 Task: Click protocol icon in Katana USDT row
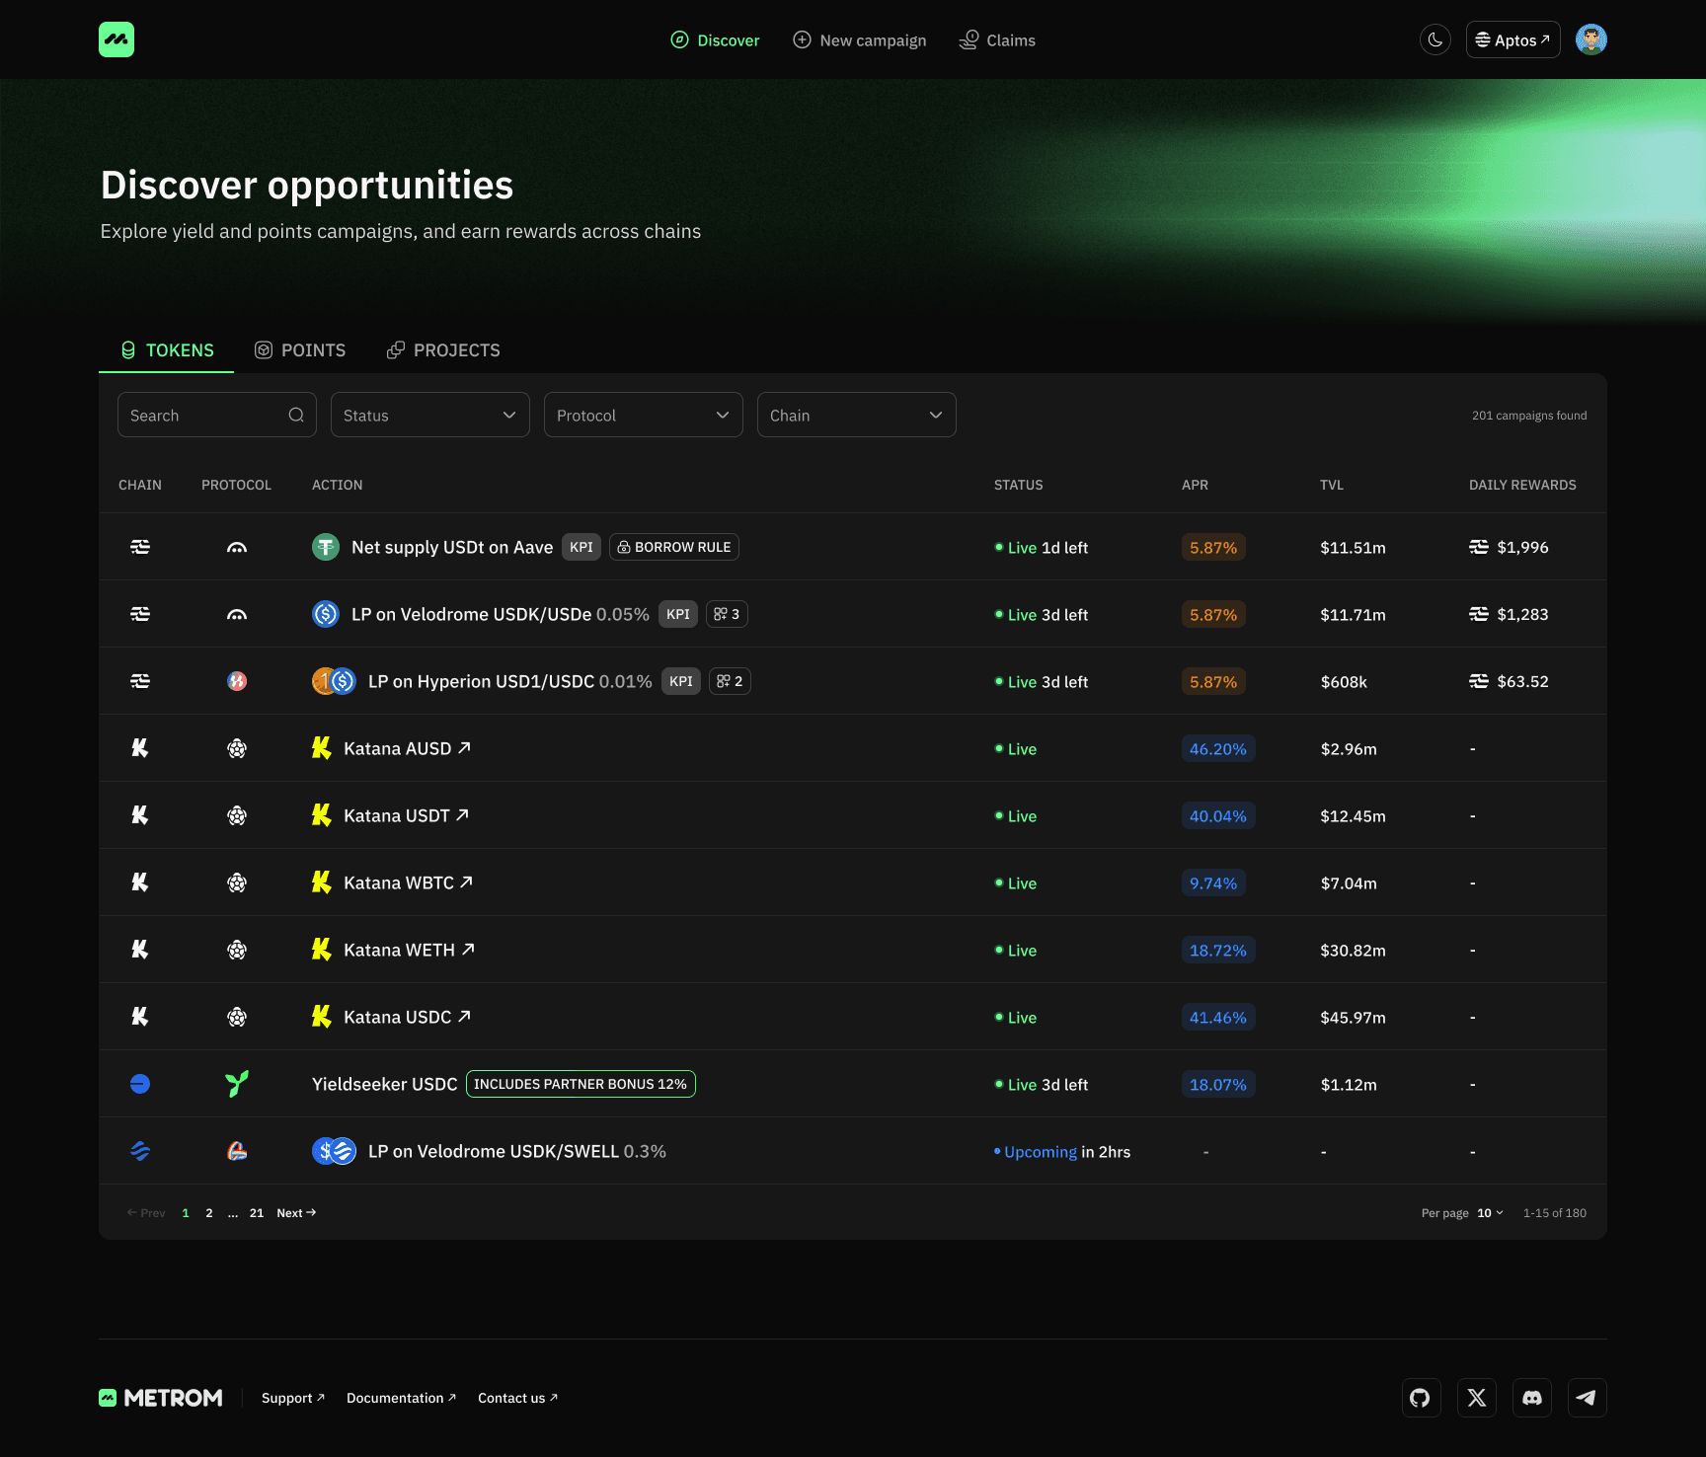click(x=237, y=815)
